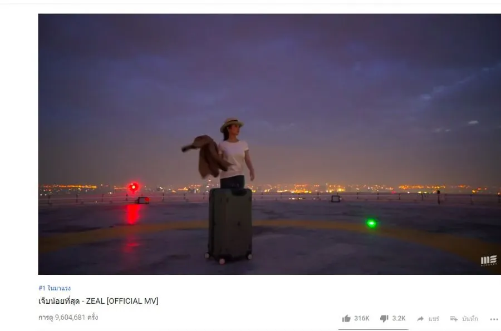Click the แชร์ share label
The height and width of the screenshot is (331, 501).
click(434, 319)
